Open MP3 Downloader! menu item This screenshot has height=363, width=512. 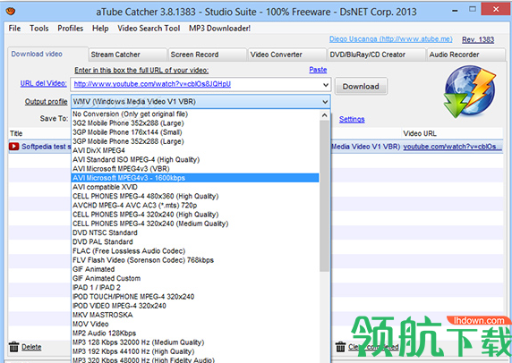point(220,29)
